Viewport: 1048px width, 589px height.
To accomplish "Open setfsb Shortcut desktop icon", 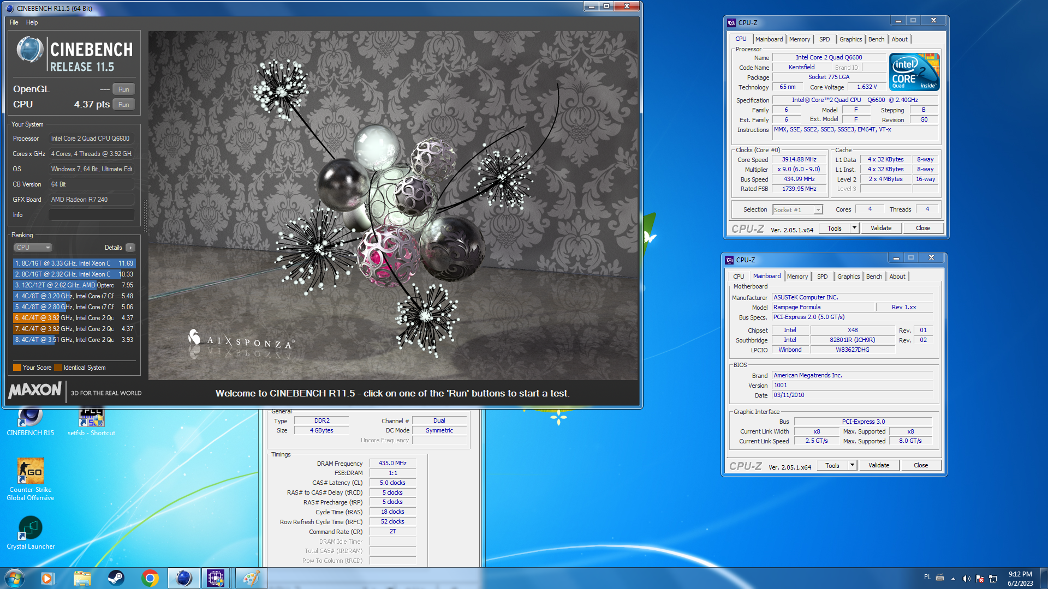I will point(91,422).
